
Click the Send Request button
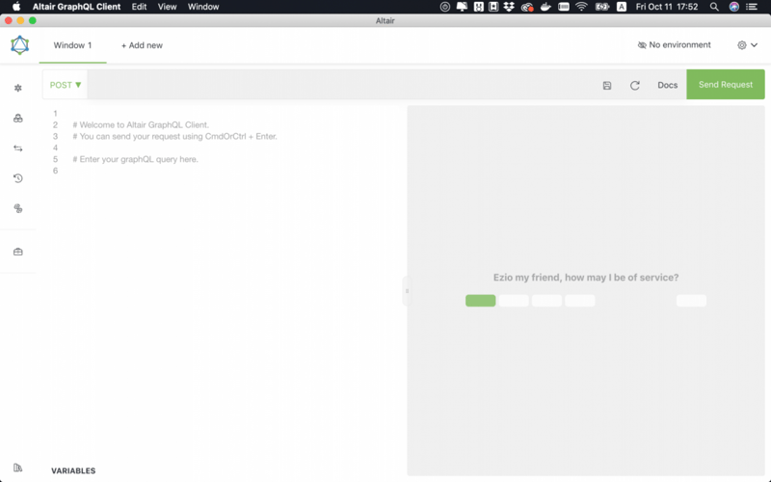pos(725,85)
